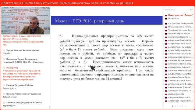Select participant Агафонова Елена Миха…
The image size is (195, 110).
pos(180,44)
